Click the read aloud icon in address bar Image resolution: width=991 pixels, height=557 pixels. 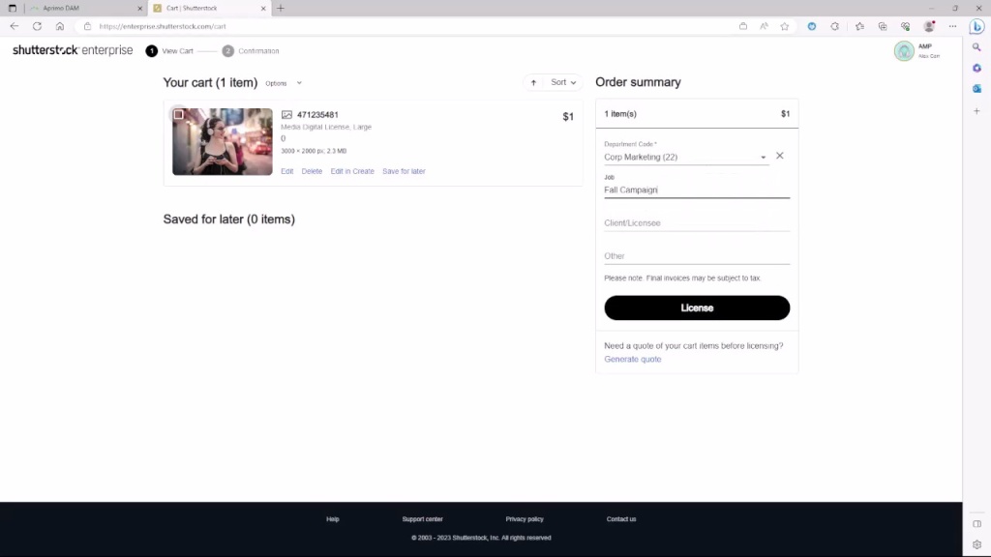pyautogui.click(x=765, y=26)
